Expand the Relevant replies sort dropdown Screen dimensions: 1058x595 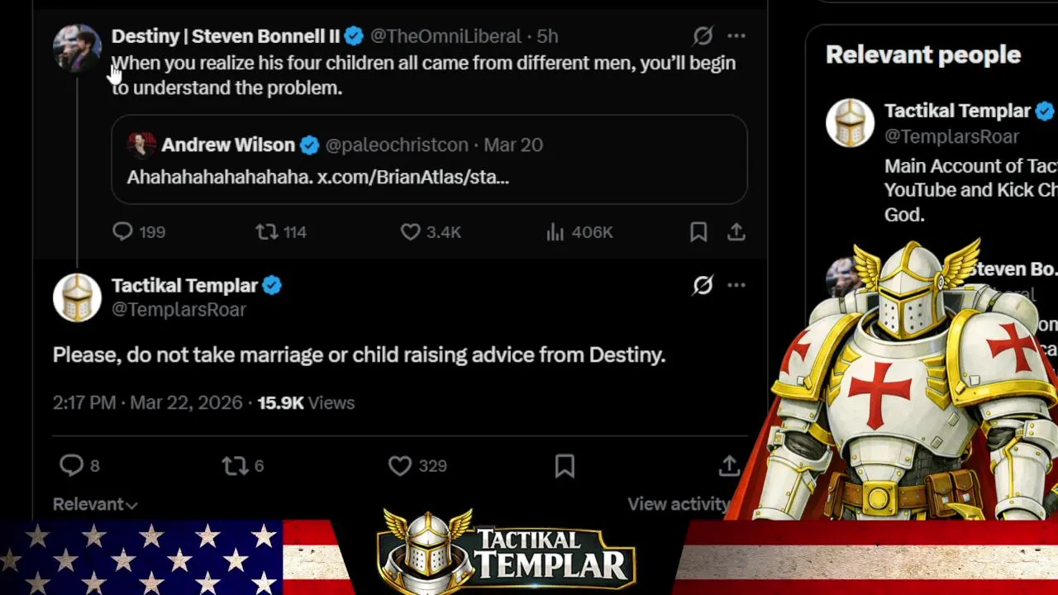tap(95, 504)
